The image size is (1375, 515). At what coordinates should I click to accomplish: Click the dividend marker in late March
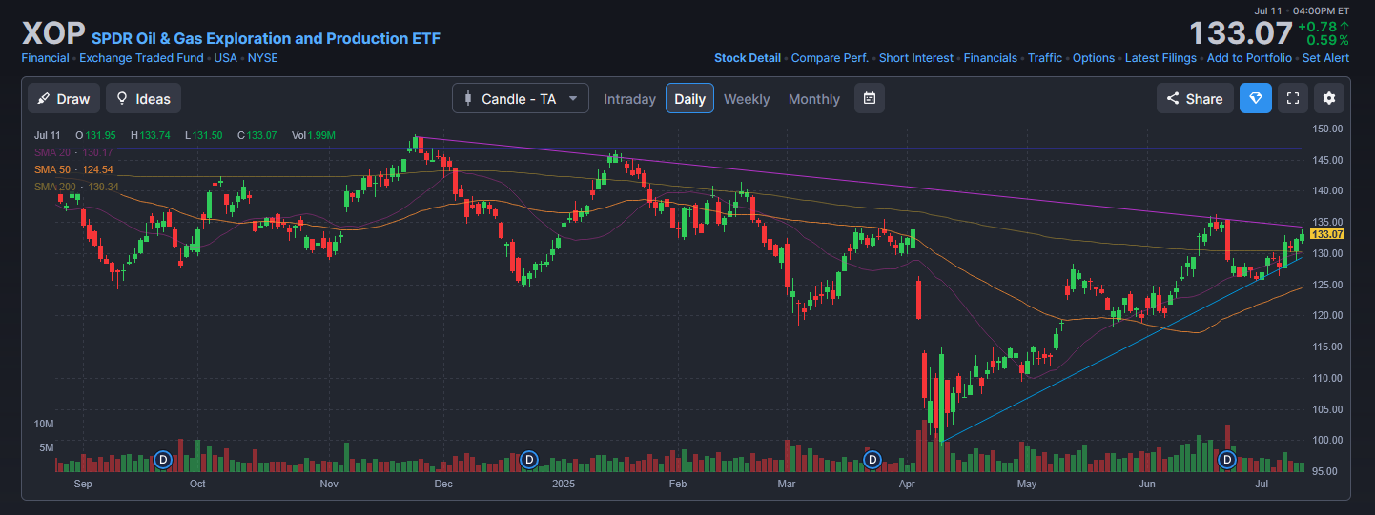pos(872,460)
